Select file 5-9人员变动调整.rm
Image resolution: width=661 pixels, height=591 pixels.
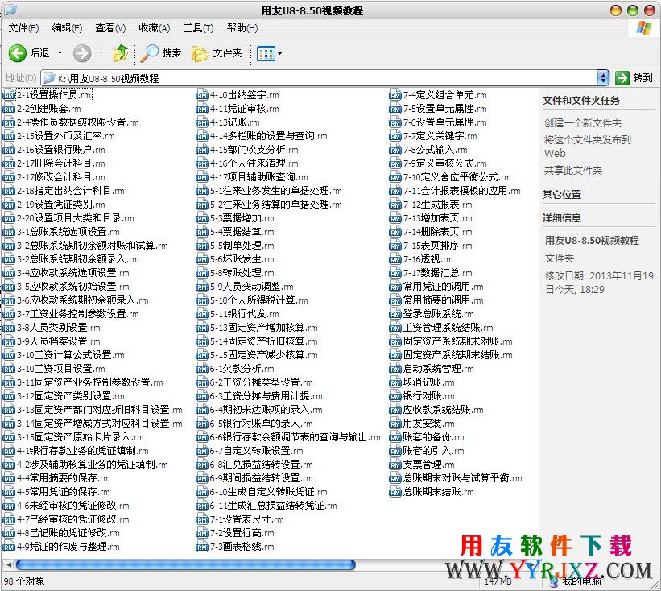click(x=252, y=287)
